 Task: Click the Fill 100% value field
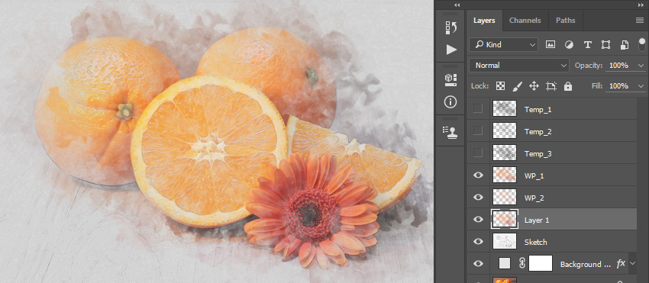(619, 86)
